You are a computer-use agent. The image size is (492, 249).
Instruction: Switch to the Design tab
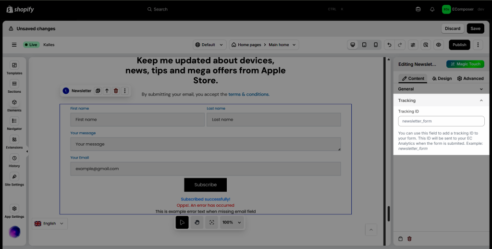[x=442, y=78]
